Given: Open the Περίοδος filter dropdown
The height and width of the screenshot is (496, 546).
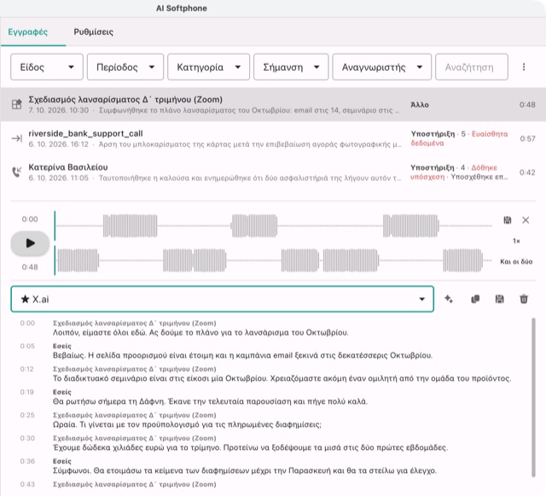Looking at the screenshot, I should click(125, 67).
